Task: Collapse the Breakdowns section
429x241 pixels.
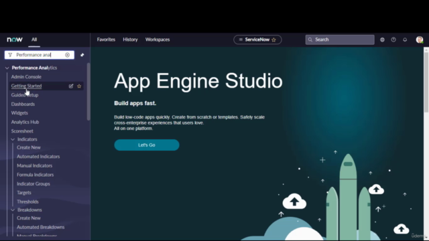Action: (13, 210)
